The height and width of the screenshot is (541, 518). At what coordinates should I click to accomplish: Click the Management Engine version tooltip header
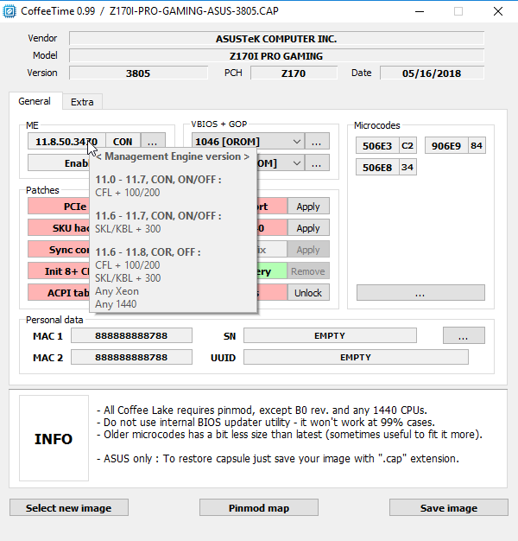(173, 156)
